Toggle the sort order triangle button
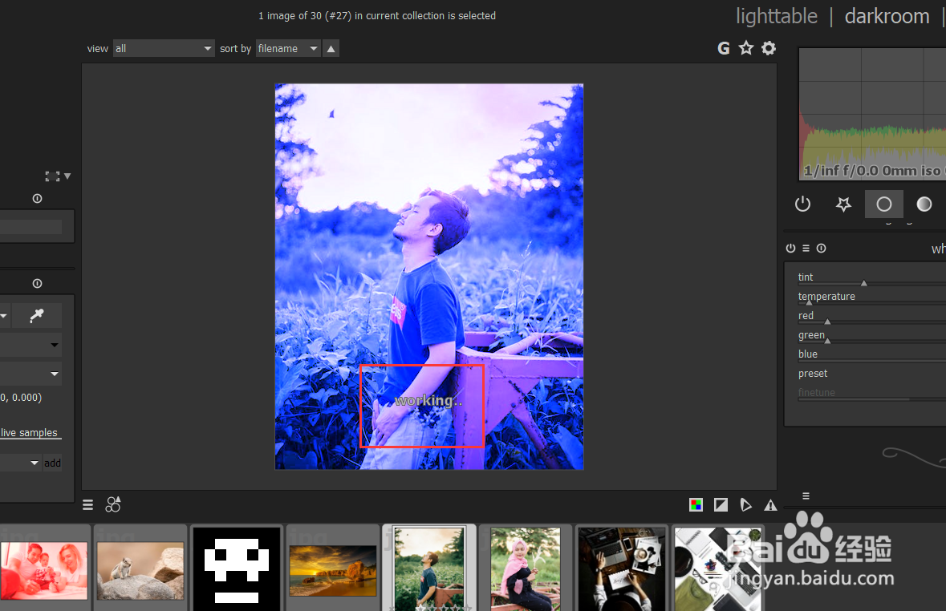Viewport: 946px width, 611px height. [331, 48]
